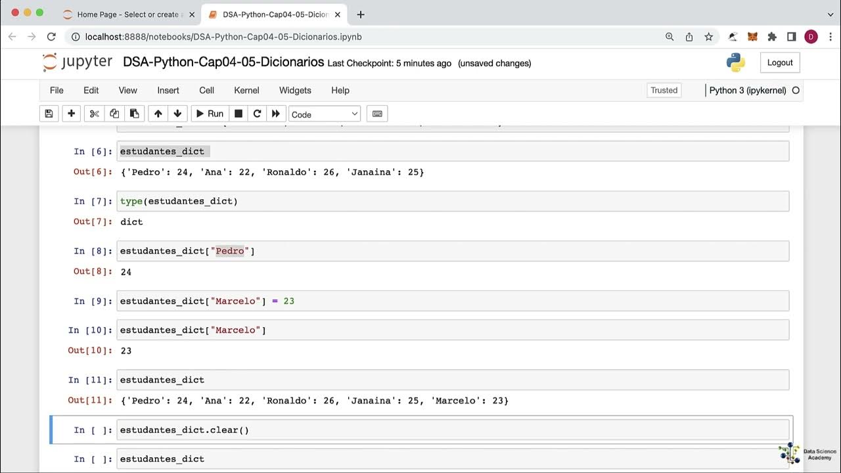This screenshot has height=473, width=841.
Task: Paste cells below using the clipboard icon
Action: tap(134, 114)
